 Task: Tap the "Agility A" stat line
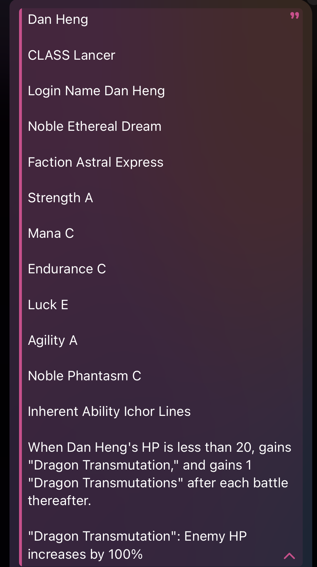coord(53,340)
